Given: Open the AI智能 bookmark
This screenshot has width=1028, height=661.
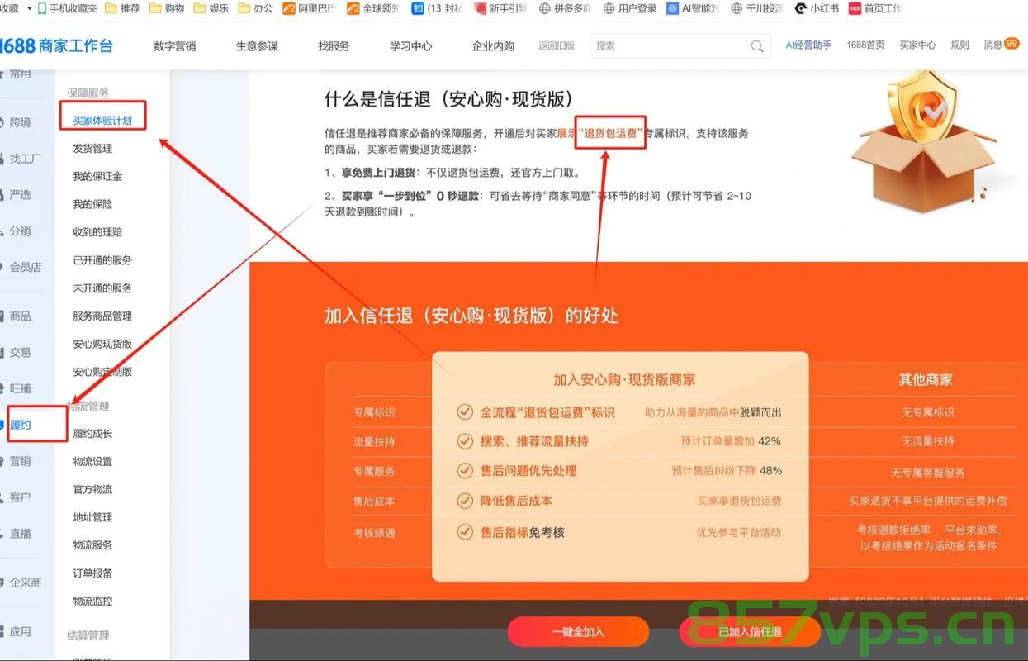Looking at the screenshot, I should click(x=694, y=8).
